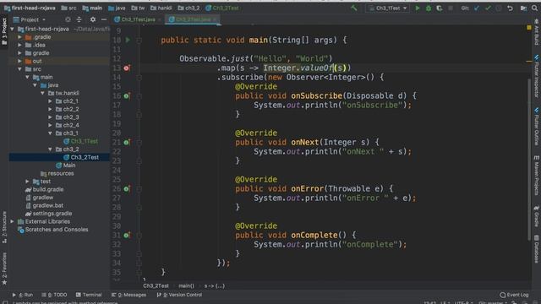Show Git history clock icon
The height and width of the screenshot is (304, 541).
(499, 8)
